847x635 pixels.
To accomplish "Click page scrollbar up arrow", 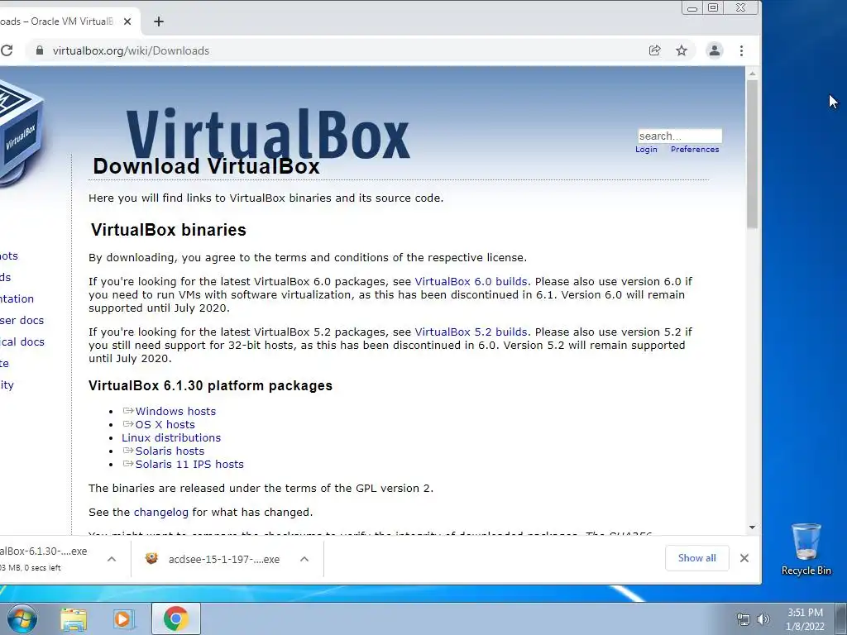I will coord(752,74).
